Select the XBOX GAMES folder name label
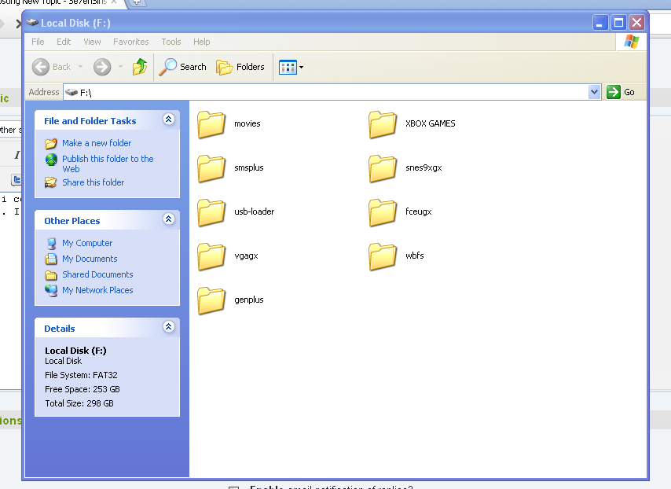Viewport: 671px width, 489px height. point(431,123)
